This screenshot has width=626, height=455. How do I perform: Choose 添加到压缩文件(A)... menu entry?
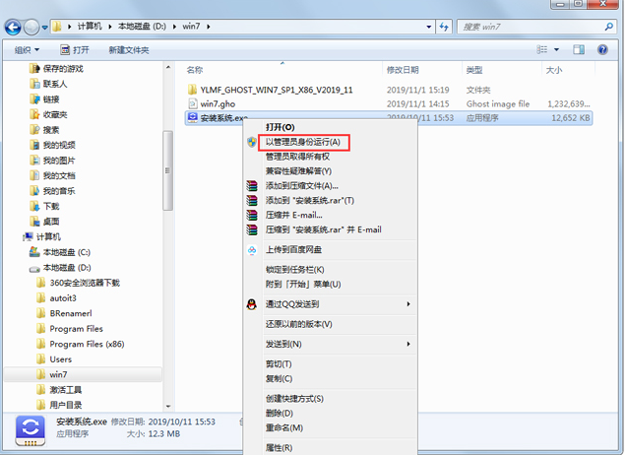pos(302,186)
